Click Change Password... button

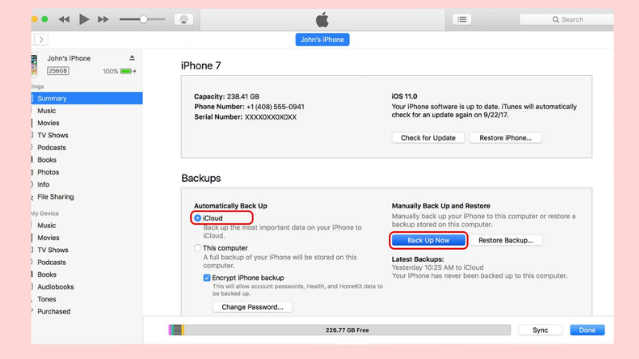(252, 307)
